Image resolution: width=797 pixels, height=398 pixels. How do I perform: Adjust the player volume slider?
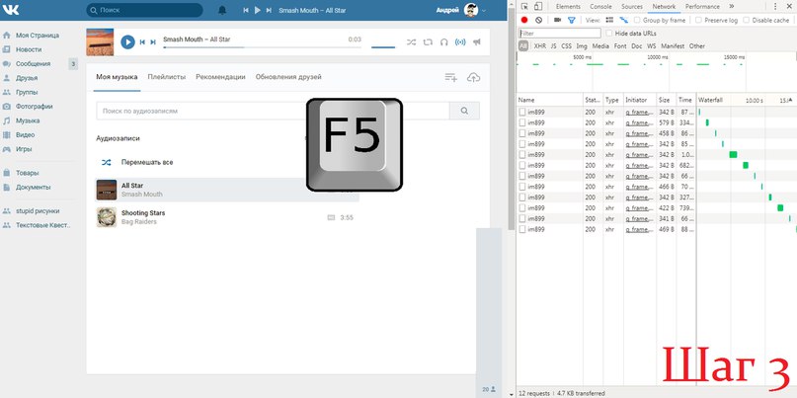(x=383, y=47)
